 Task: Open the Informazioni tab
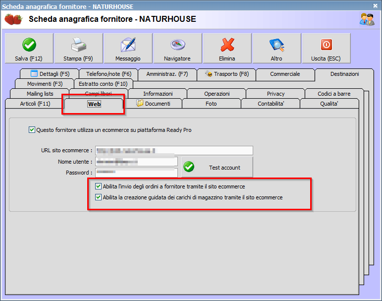tap(158, 94)
